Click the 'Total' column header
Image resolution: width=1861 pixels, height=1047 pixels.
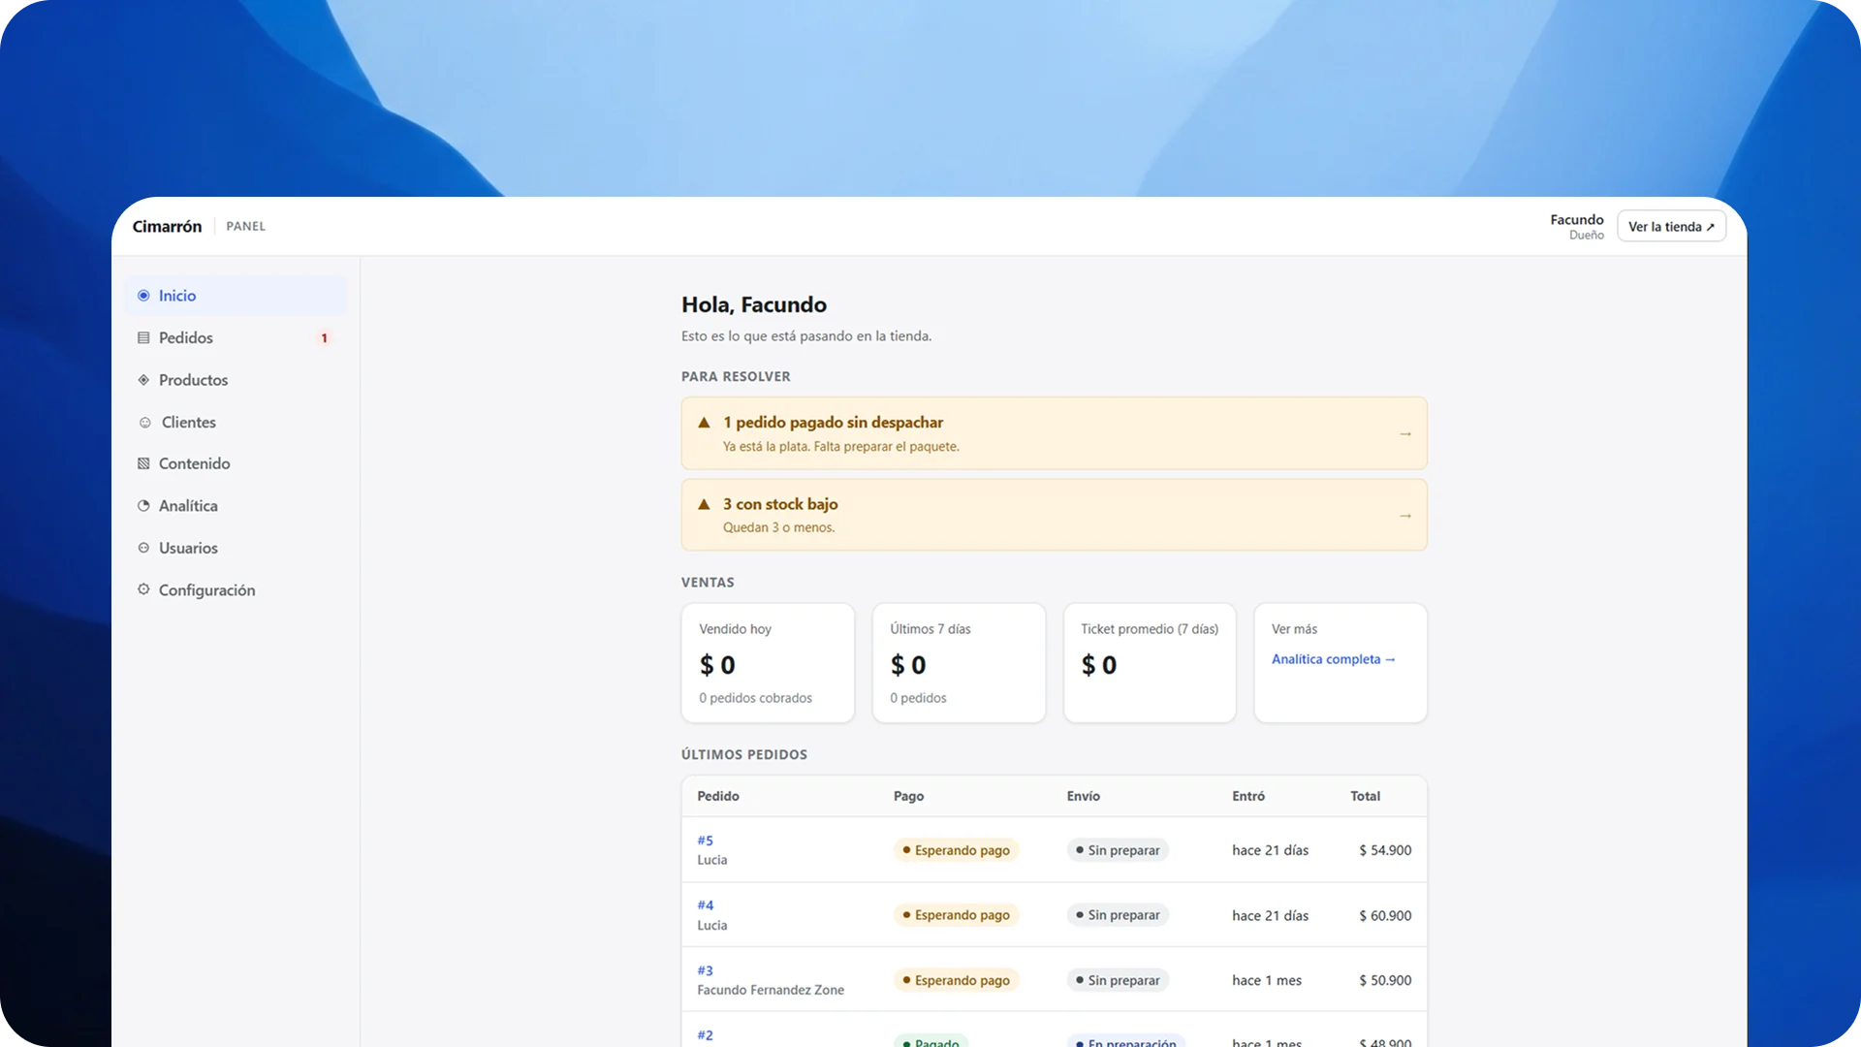[x=1366, y=796]
